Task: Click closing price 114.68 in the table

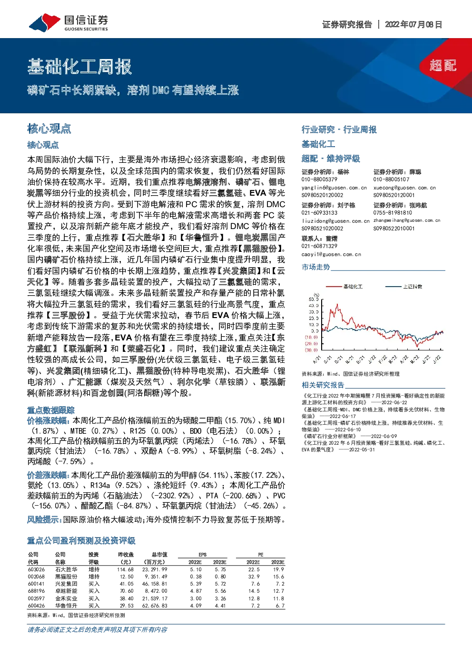Action: [x=125, y=569]
